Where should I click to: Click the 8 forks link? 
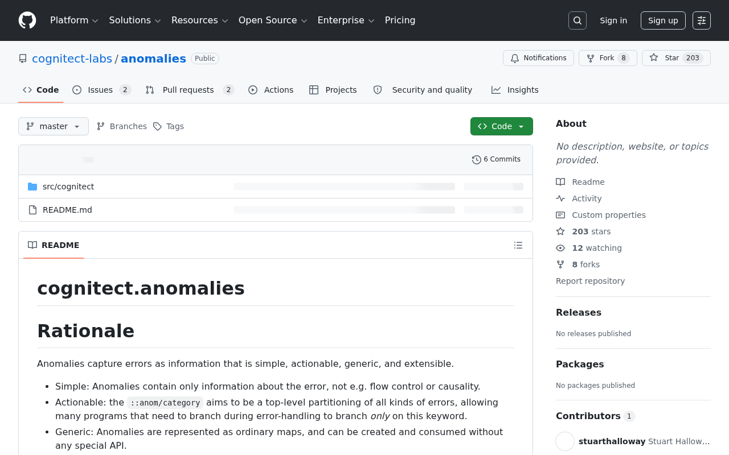click(x=585, y=264)
